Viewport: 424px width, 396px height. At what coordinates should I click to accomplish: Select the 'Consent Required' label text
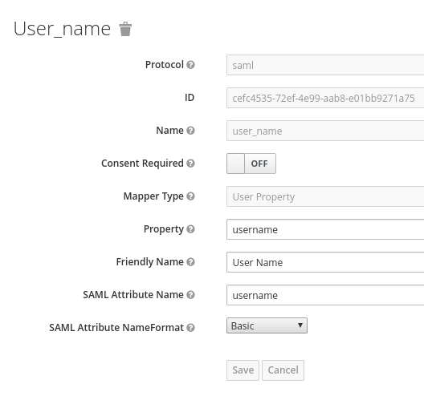pos(142,164)
